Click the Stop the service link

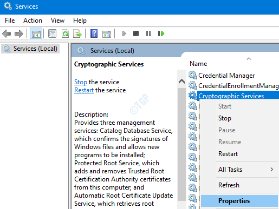click(x=81, y=82)
